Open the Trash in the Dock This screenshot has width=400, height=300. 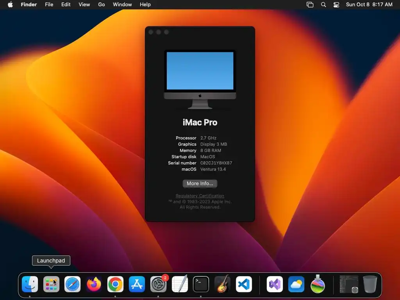coord(370,284)
